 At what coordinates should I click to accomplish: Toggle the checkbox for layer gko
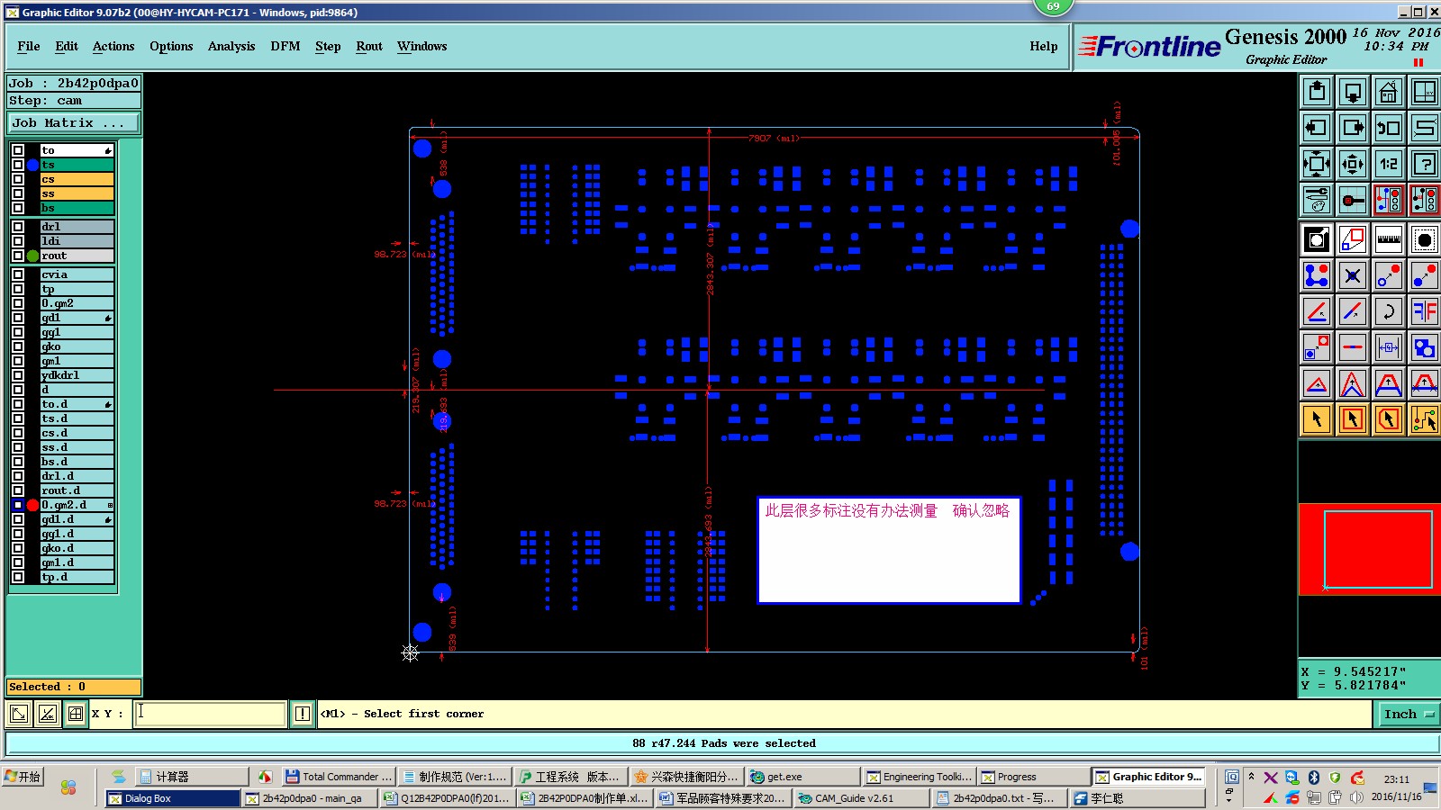coord(18,346)
